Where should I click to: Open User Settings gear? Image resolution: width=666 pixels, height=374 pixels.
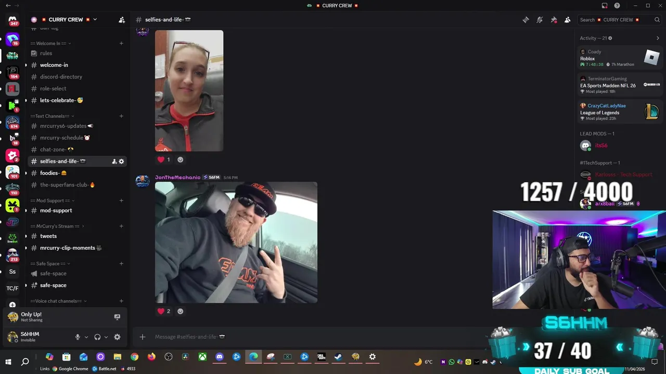pyautogui.click(x=117, y=337)
